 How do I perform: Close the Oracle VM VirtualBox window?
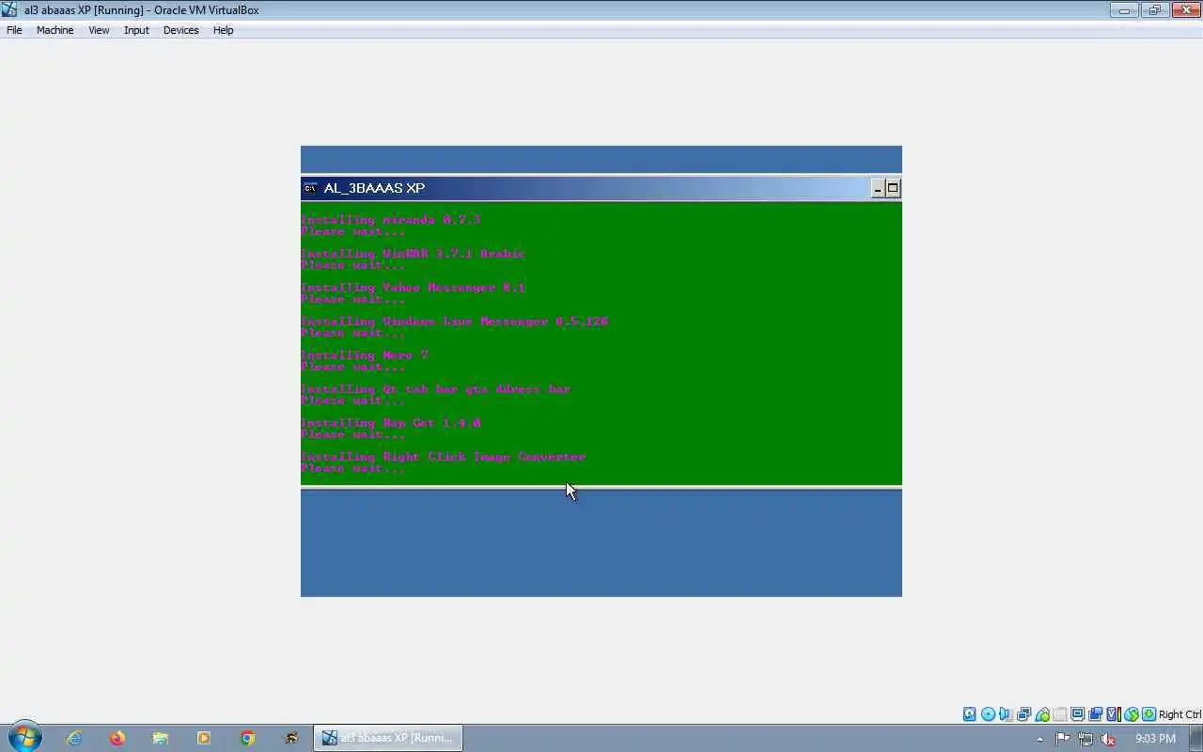pyautogui.click(x=1186, y=9)
